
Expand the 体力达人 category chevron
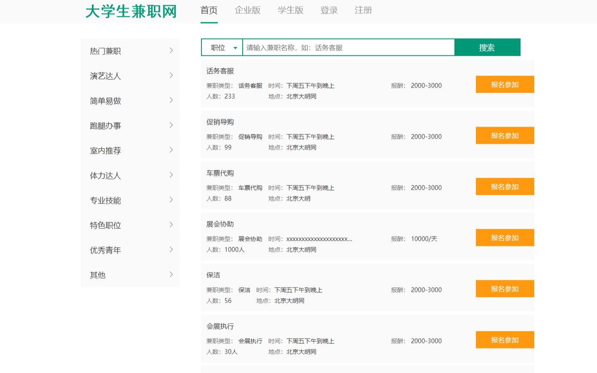point(171,175)
